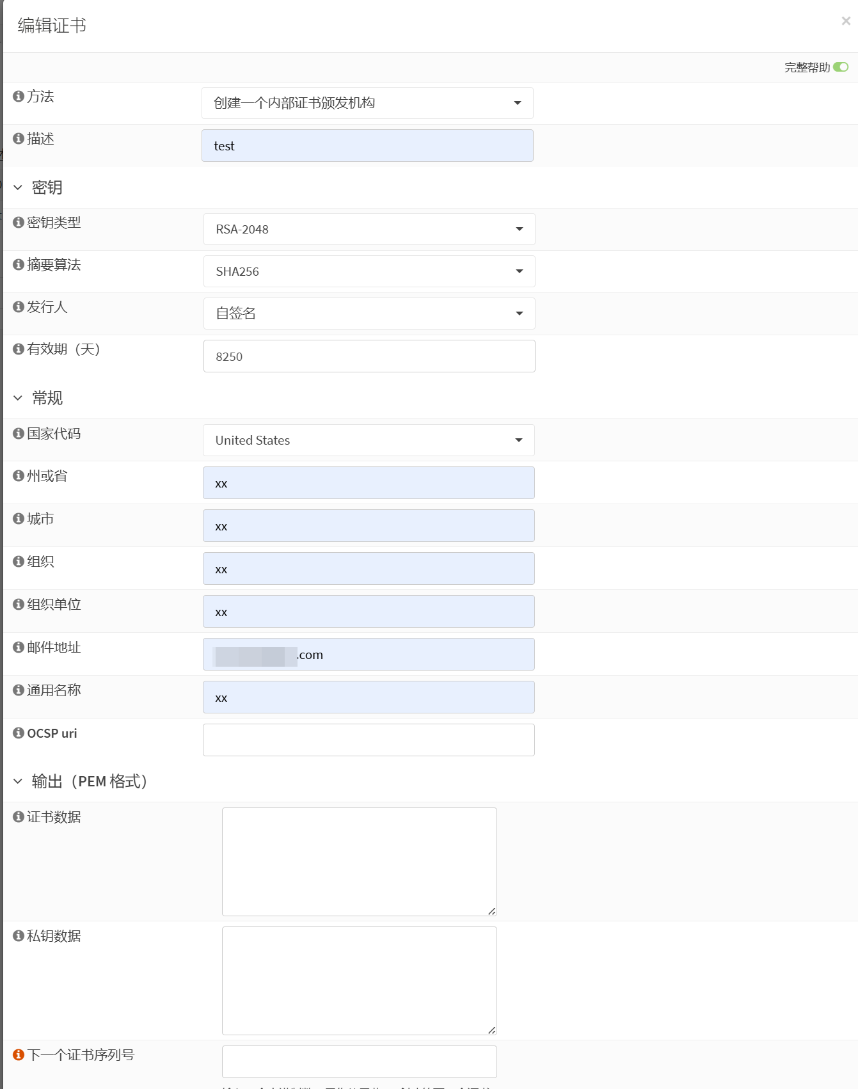The image size is (858, 1089).
Task: Click the help icon next to 摘要算法
Action: pos(19,264)
